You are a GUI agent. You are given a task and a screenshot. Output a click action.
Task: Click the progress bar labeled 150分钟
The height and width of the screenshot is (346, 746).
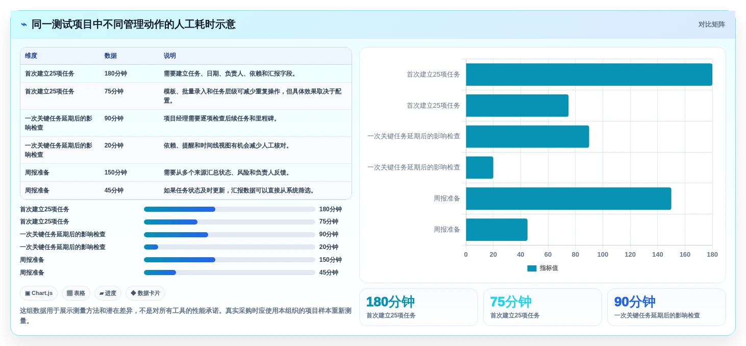[230, 260]
